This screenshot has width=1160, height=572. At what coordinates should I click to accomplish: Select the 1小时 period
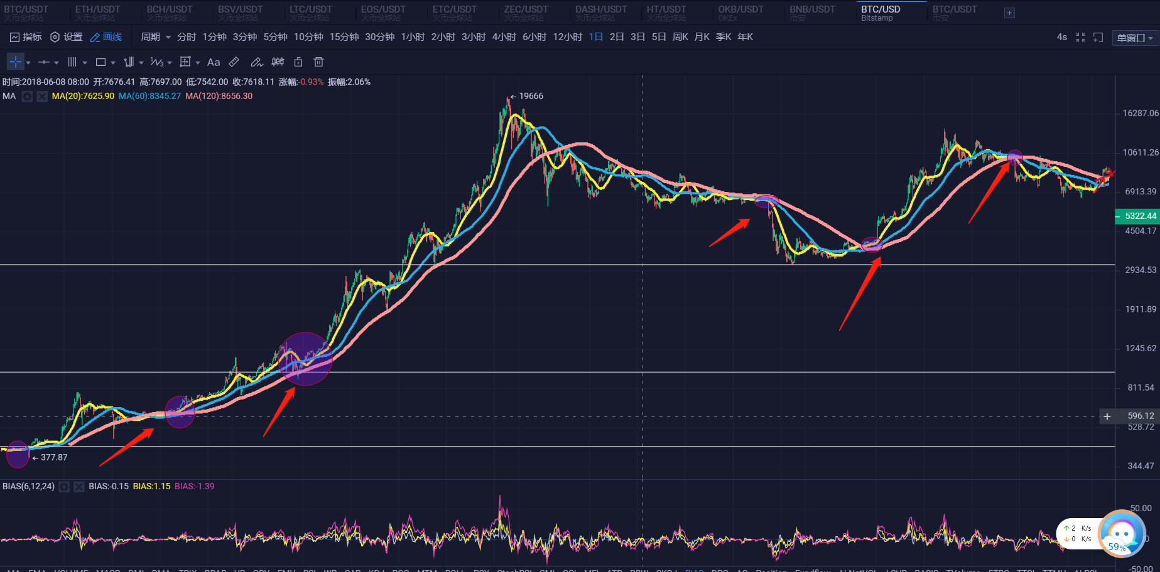click(413, 37)
